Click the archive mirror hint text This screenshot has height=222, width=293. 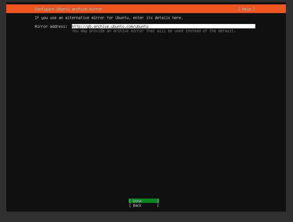[153, 31]
